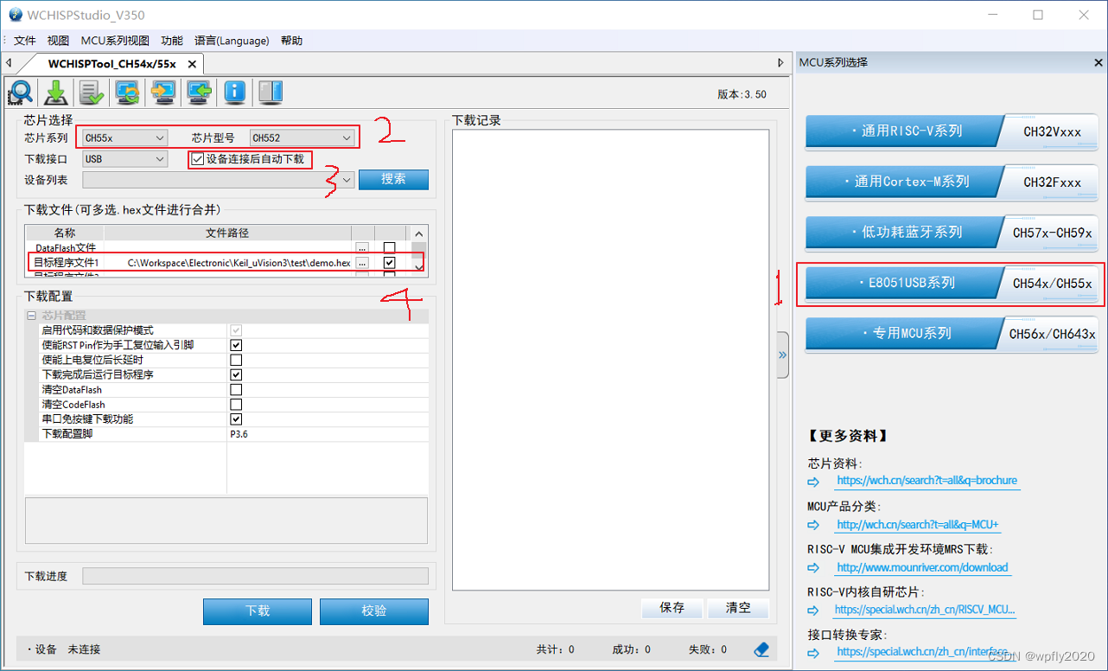
Task: Close the WCHISPTool_CH54x/55x tab
Action: click(192, 64)
